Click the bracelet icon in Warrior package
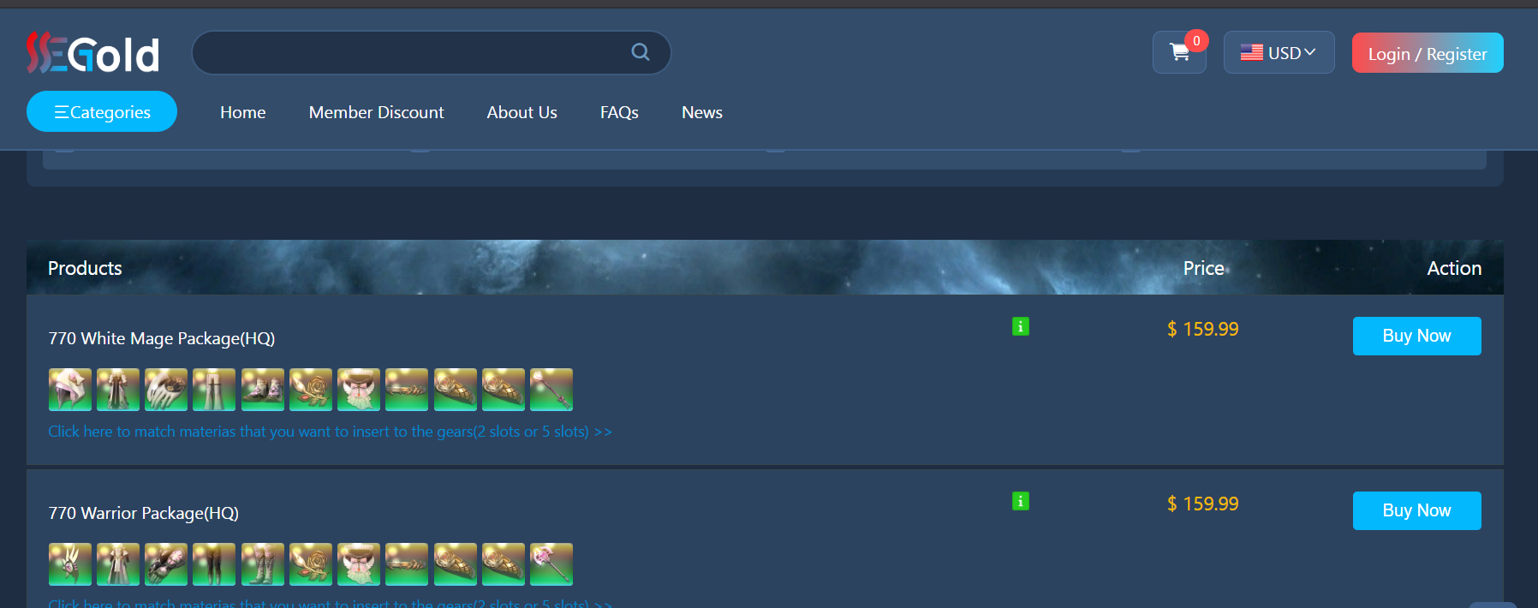The height and width of the screenshot is (608, 1538). coord(407,564)
